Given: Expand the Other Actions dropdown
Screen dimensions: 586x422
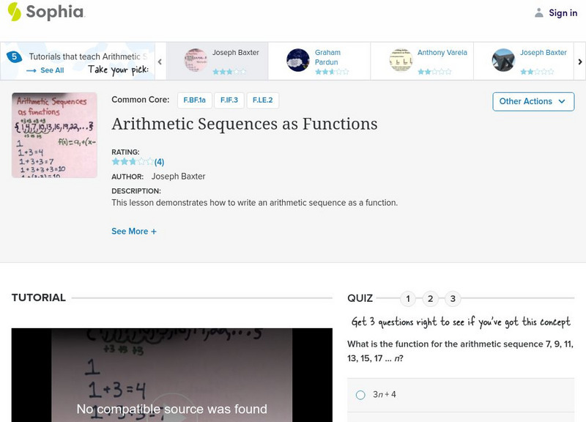Looking at the screenshot, I should tap(533, 101).
